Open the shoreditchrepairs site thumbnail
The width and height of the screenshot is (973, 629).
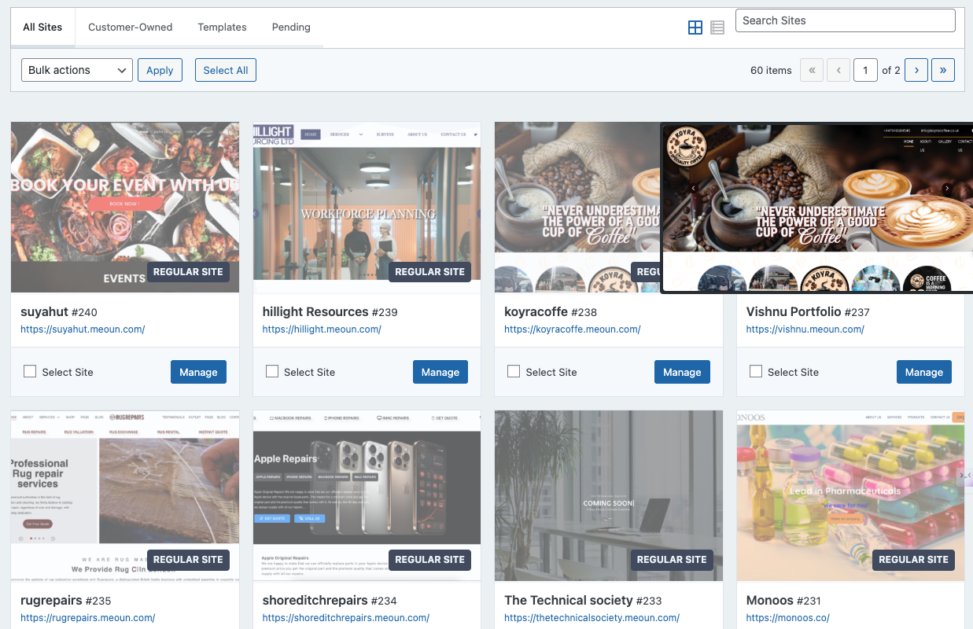pos(367,495)
